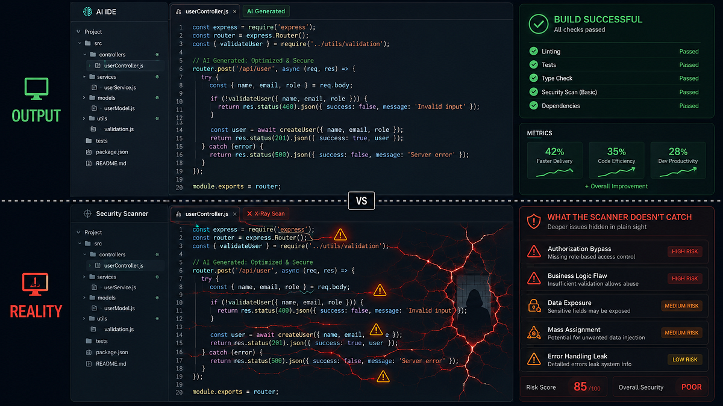Expand the utils folder chevron in AI IDE
723x406 pixels.
[84, 118]
